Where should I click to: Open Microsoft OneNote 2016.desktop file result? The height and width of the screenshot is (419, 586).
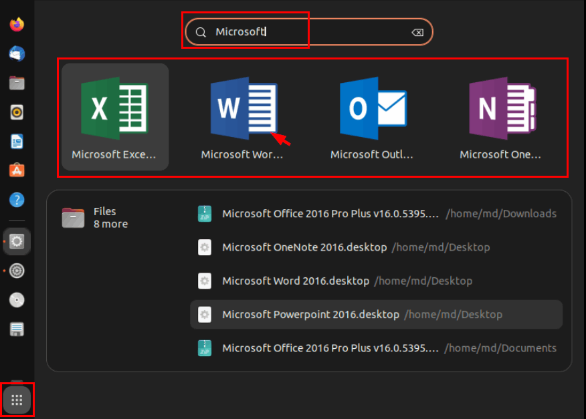point(377,247)
